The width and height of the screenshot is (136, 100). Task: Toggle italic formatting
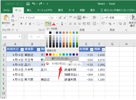click(26, 24)
